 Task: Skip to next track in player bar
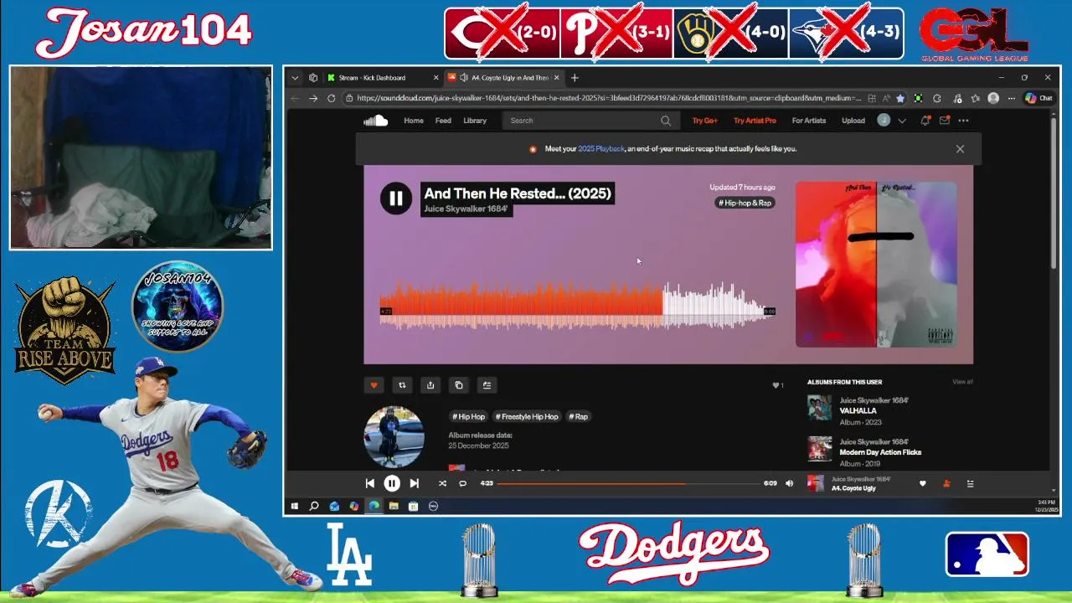(414, 483)
